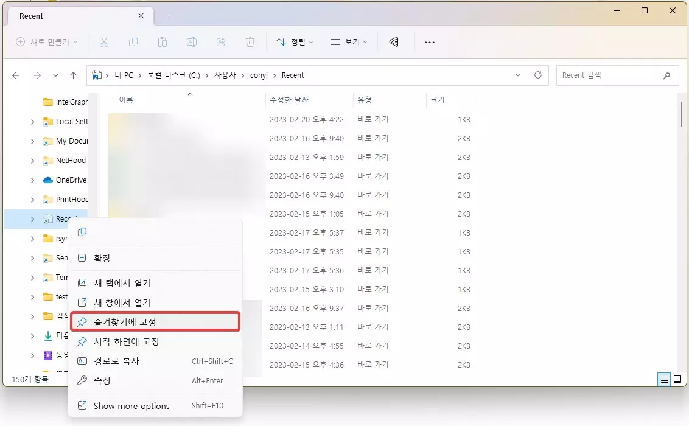
Task: Click 내 PC in the address breadcrumb
Action: tap(124, 75)
